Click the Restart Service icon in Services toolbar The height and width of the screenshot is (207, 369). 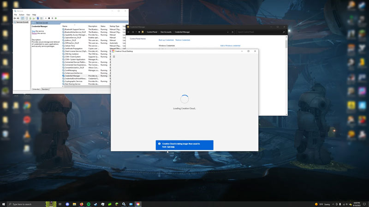(x=56, y=18)
